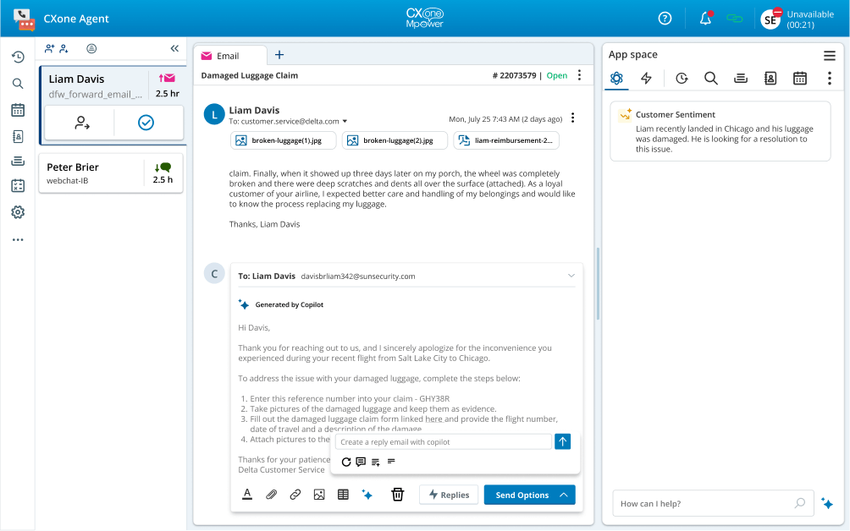Open message options menu on Liam Davis email
Screen dimensions: 850x531
pos(573,118)
